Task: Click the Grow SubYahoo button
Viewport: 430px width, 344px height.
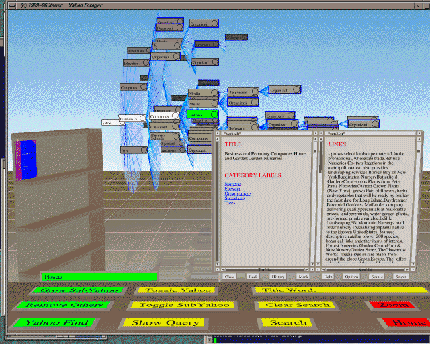Action: pyautogui.click(x=78, y=290)
